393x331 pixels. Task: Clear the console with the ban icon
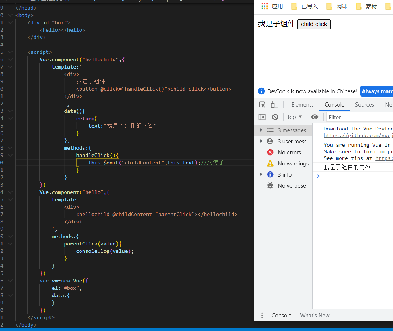(x=275, y=117)
